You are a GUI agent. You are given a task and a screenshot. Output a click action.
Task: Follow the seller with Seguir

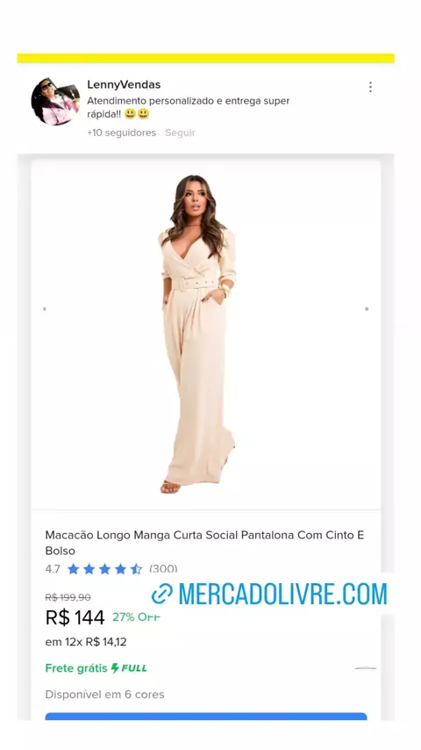(180, 133)
